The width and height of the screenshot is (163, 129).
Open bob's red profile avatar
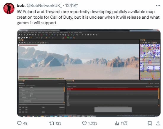[x=9, y=8]
